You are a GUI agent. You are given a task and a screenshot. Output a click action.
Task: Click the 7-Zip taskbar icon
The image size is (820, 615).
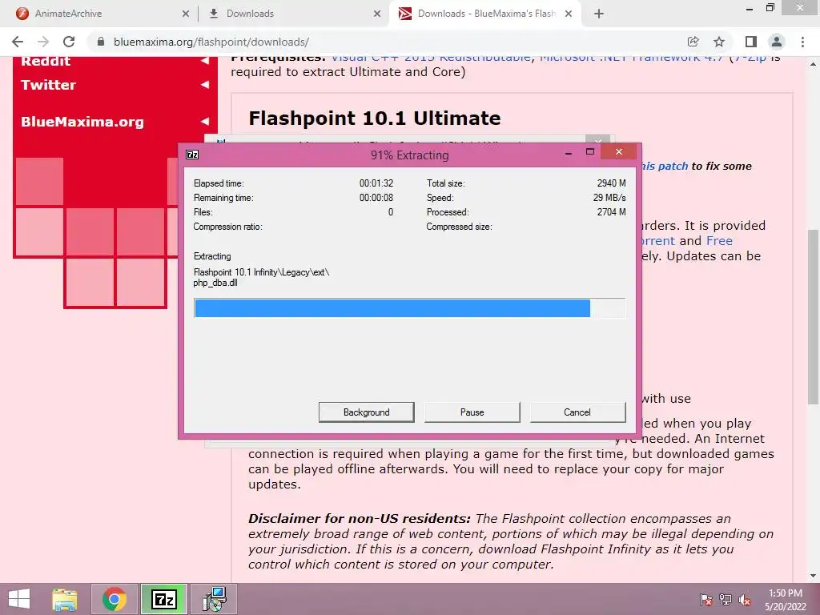tap(163, 599)
